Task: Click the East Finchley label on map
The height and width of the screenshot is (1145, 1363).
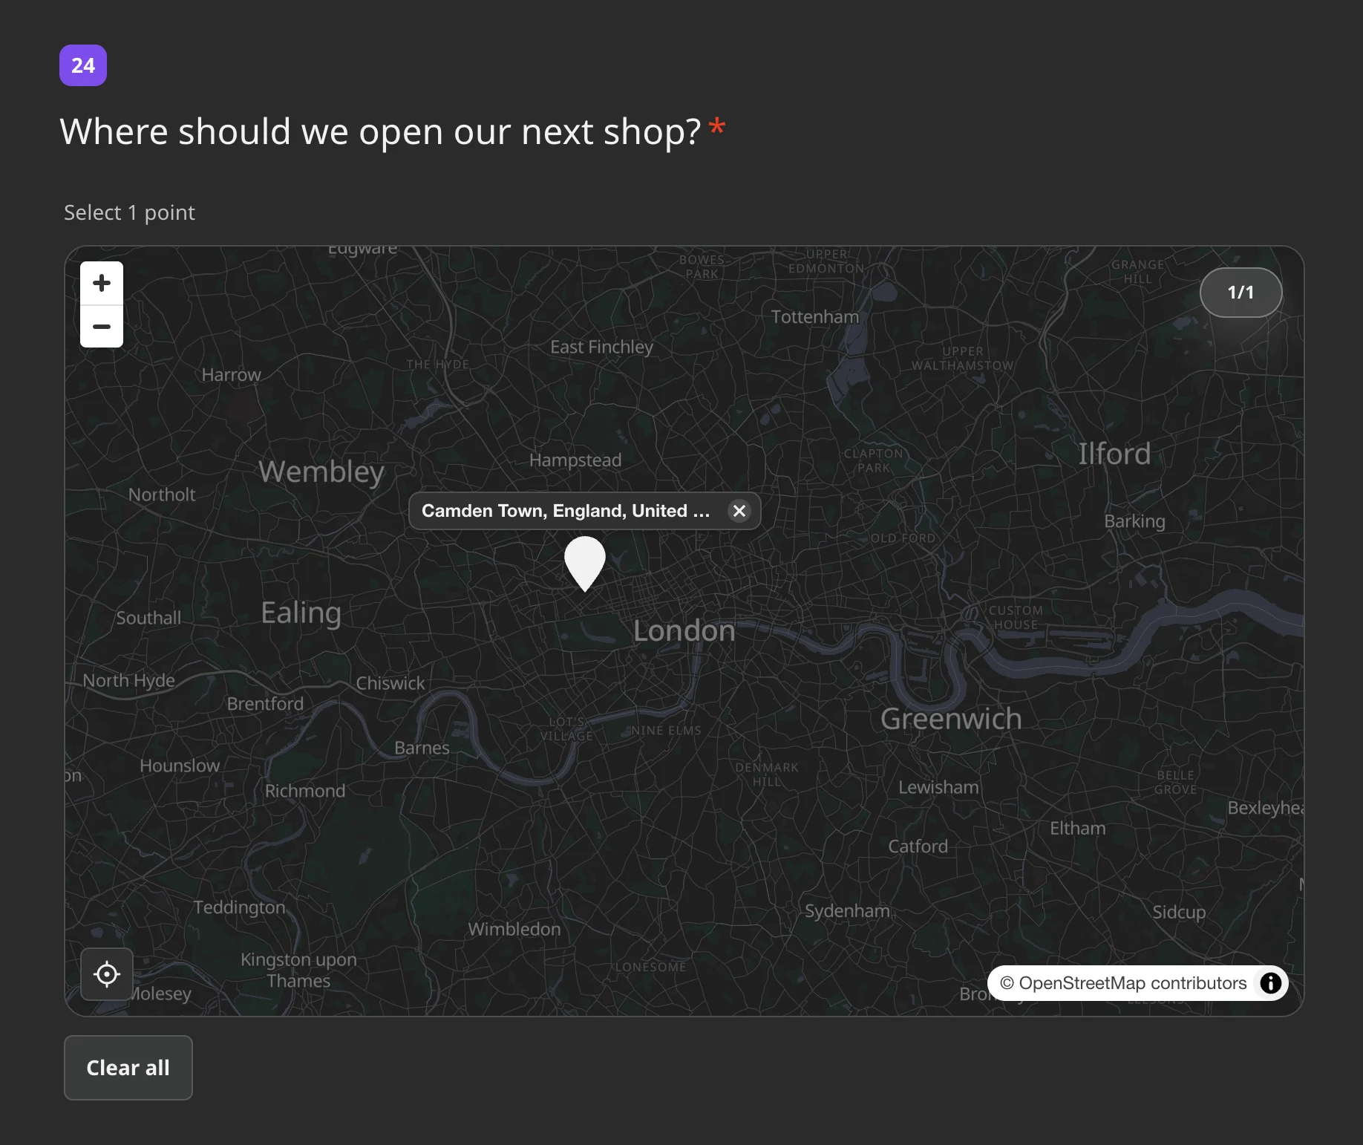Action: (x=601, y=347)
